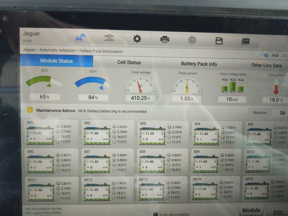Open the Battery Pack Info tab
This screenshot has width=288, height=216.
pos(199,64)
